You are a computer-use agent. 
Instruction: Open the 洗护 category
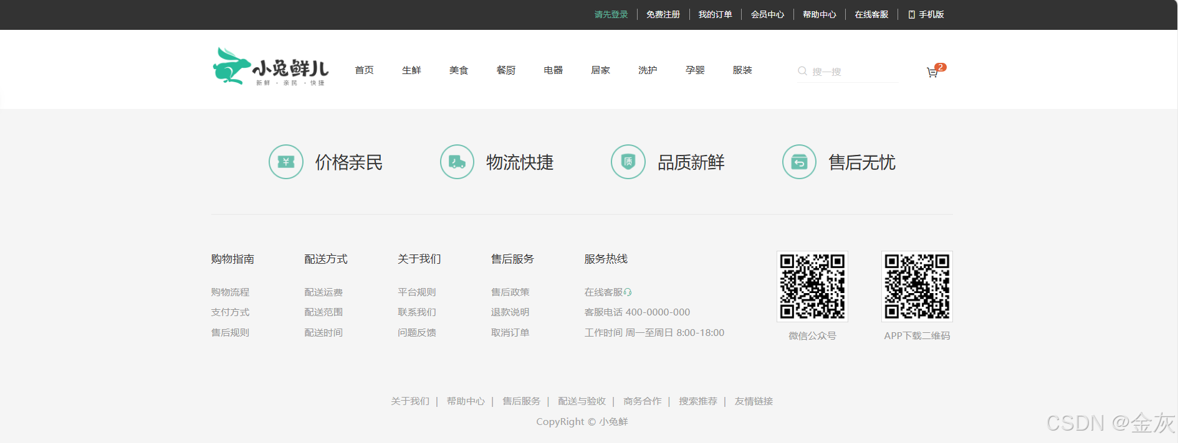pos(648,70)
